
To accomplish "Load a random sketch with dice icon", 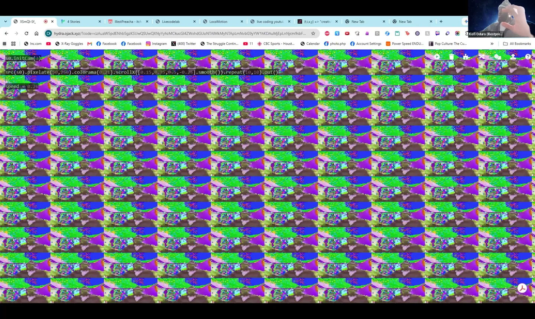I will point(497,57).
